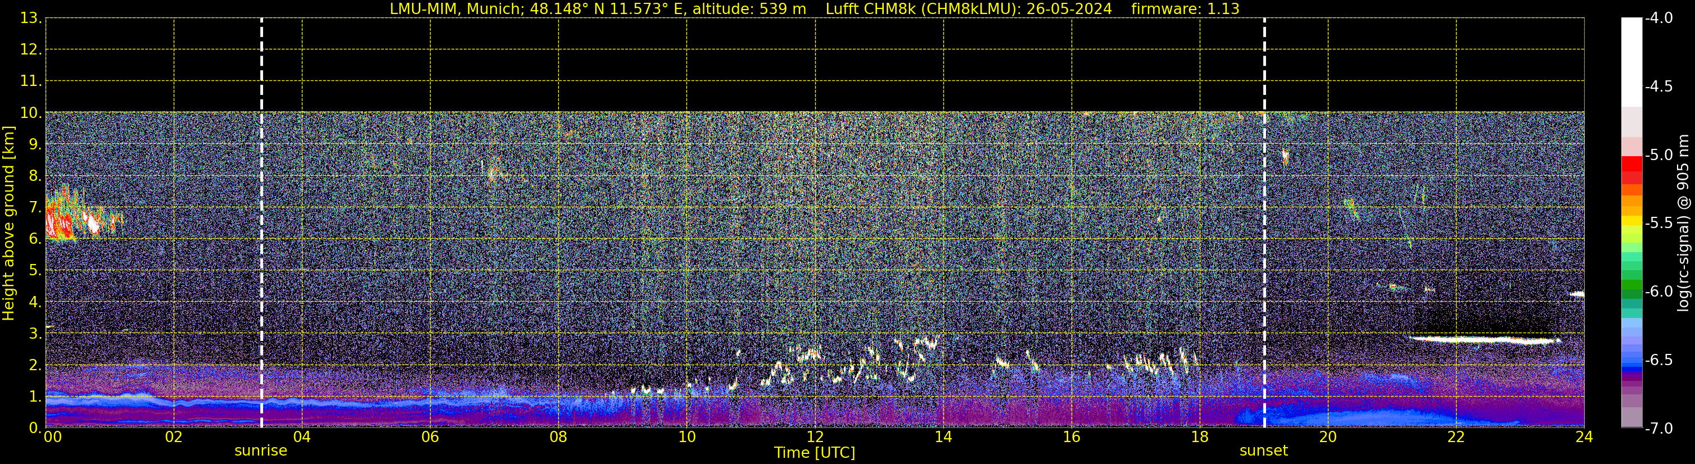Click the "04" time axis tick label
The width and height of the screenshot is (1695, 464).
click(x=302, y=437)
